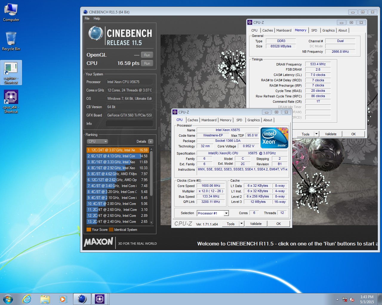Click Validate in the Memory CPU-Z window

[331, 134]
